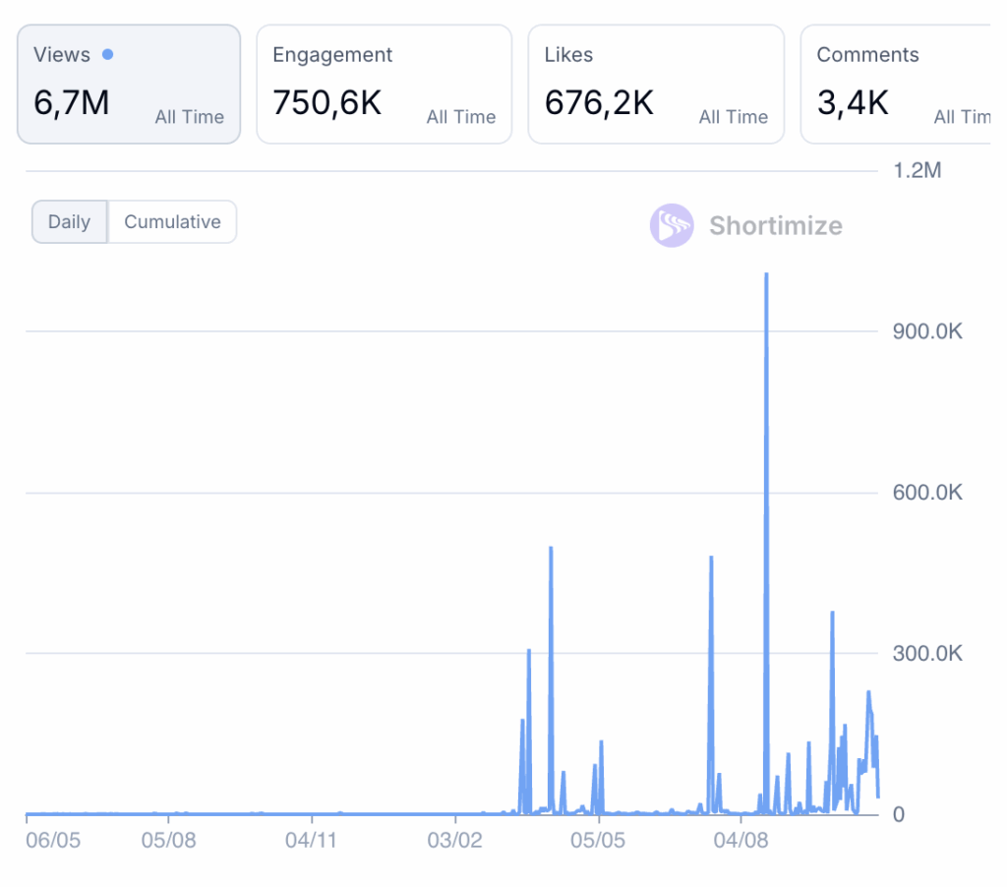Viewport: 1007px width, 887px height.
Task: Select the Engagement metric card
Action: [x=384, y=85]
